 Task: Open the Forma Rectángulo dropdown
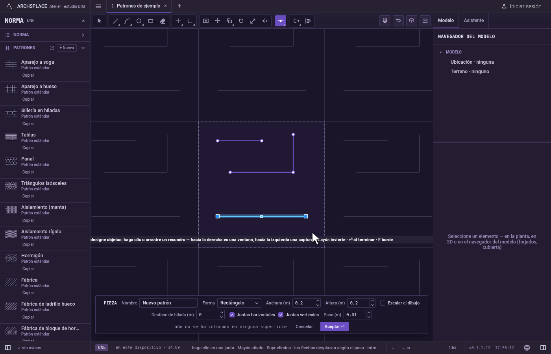239,303
